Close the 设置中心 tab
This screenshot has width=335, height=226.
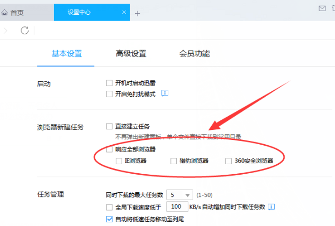point(124,12)
